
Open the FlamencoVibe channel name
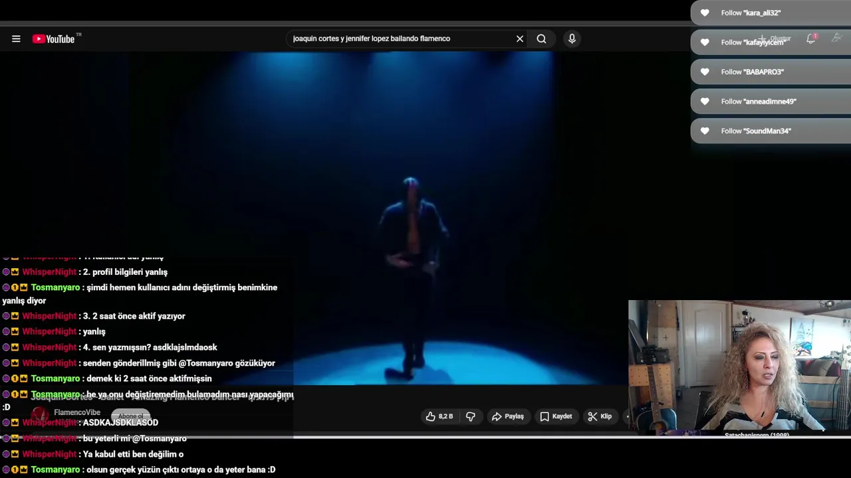point(77,412)
